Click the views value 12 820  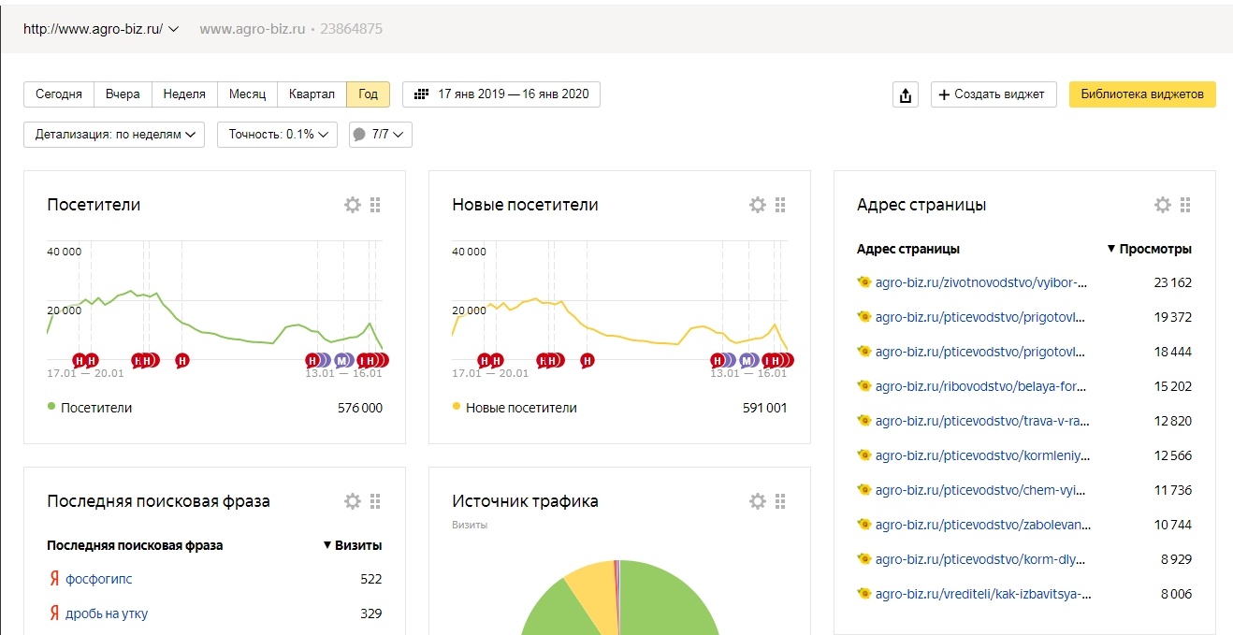(x=1173, y=421)
